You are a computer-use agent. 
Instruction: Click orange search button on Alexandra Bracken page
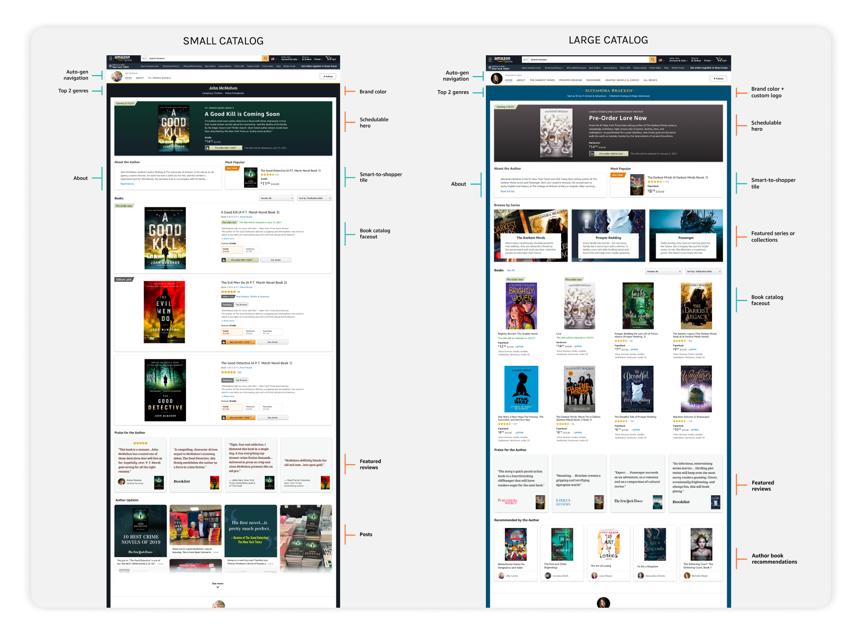point(652,60)
